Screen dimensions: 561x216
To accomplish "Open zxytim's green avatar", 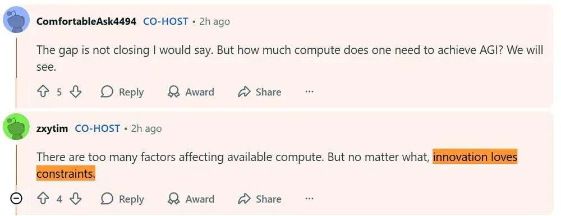I will [16, 127].
